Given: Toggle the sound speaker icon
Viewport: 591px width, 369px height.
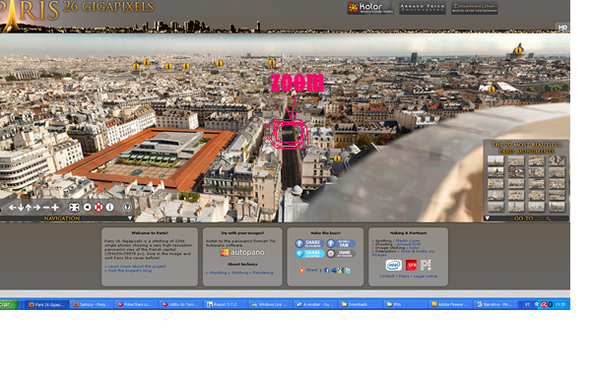Looking at the screenshot, I should pos(87,207).
